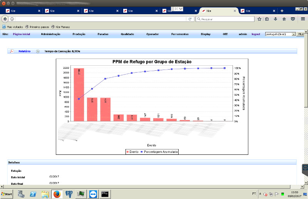Open the Firefox hamburger menu
308x199 pixels.
(303, 19)
